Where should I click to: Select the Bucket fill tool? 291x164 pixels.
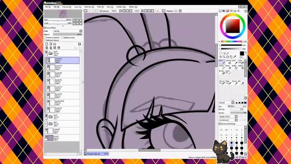[x=222, y=72]
